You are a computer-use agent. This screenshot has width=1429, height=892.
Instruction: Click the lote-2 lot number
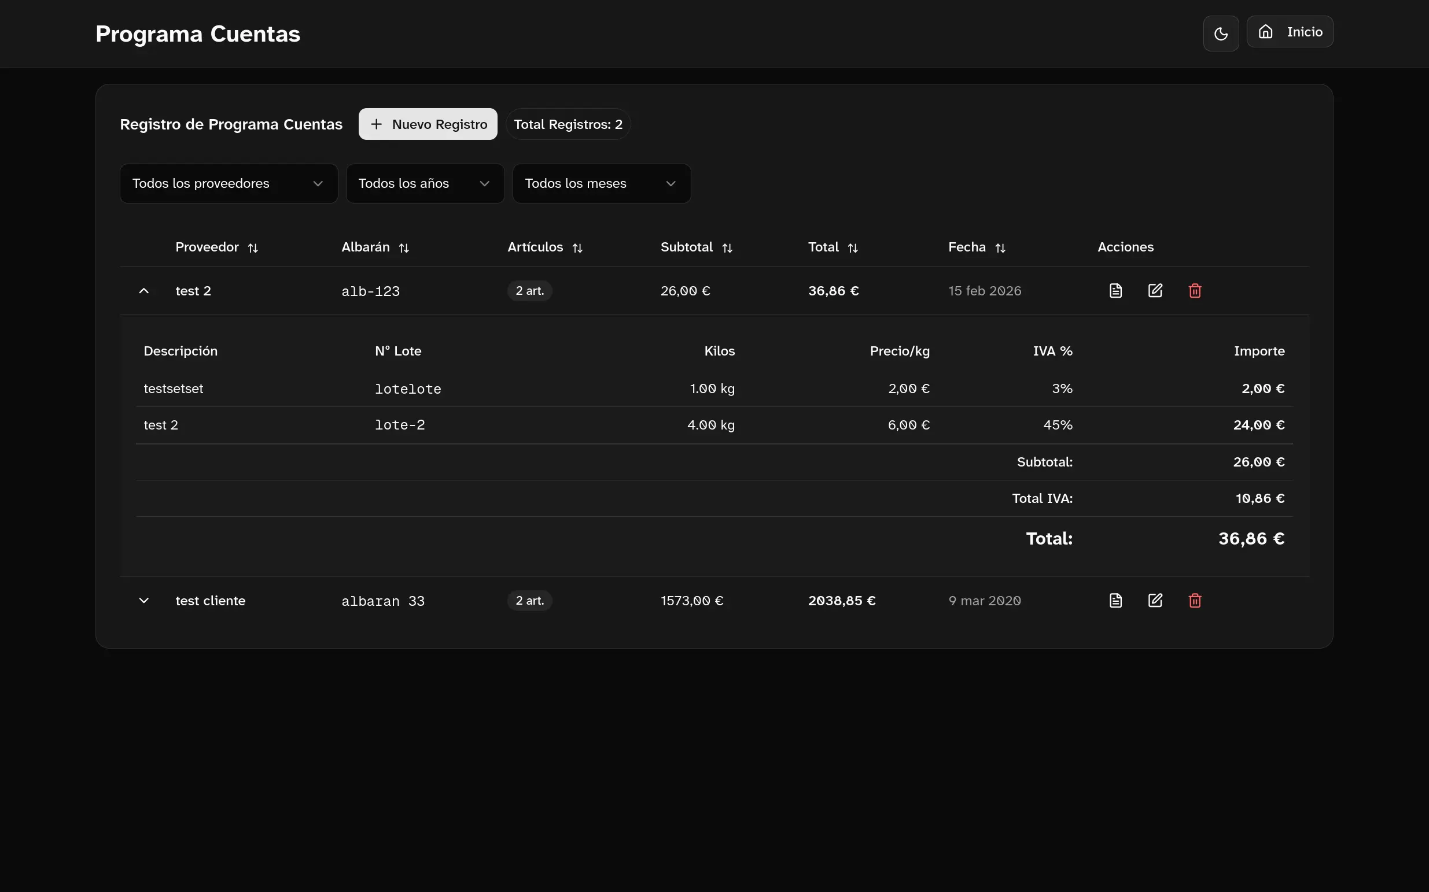pyautogui.click(x=400, y=425)
